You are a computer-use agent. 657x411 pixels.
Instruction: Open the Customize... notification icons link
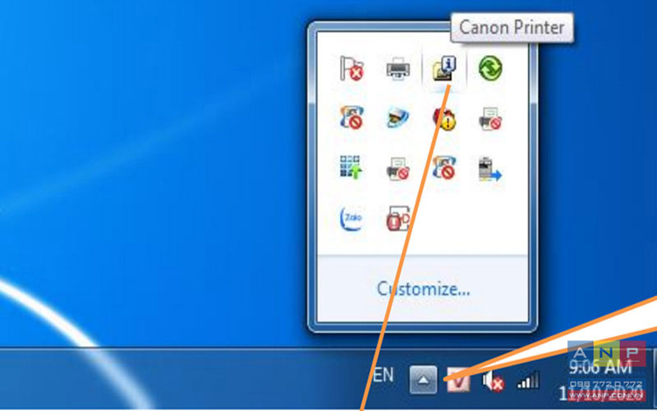[423, 289]
